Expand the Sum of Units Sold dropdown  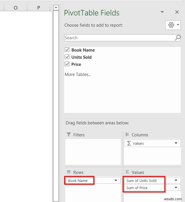click(176, 180)
